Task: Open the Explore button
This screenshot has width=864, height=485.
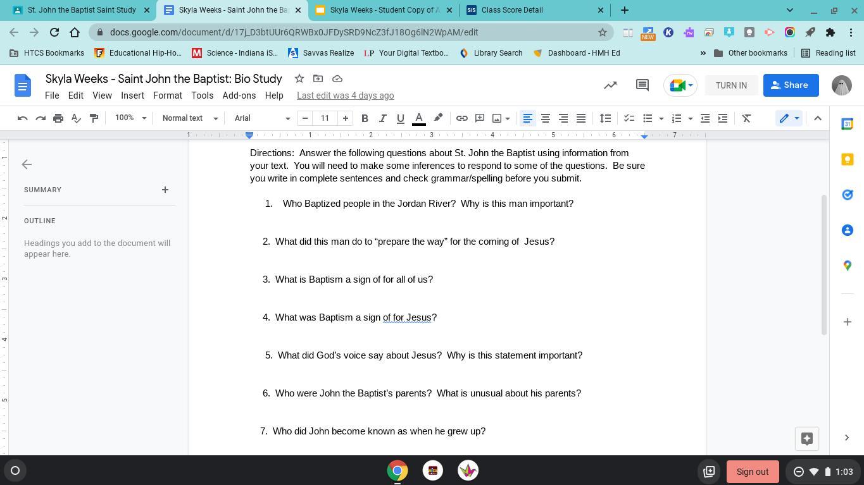Action: (x=807, y=438)
